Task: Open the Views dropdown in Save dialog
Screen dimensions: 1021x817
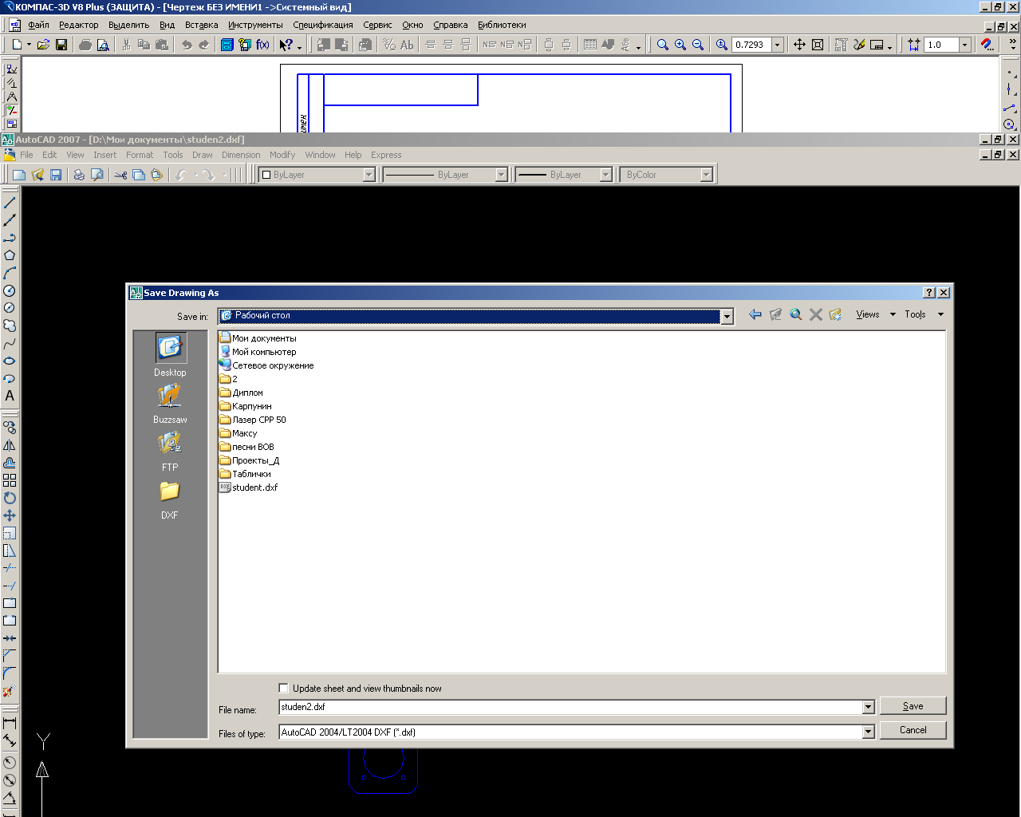Action: (875, 314)
